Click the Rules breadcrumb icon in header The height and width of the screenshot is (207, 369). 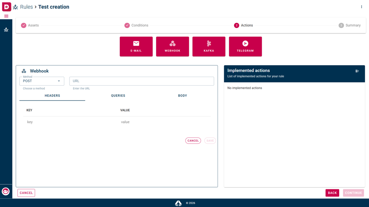click(x=15, y=7)
